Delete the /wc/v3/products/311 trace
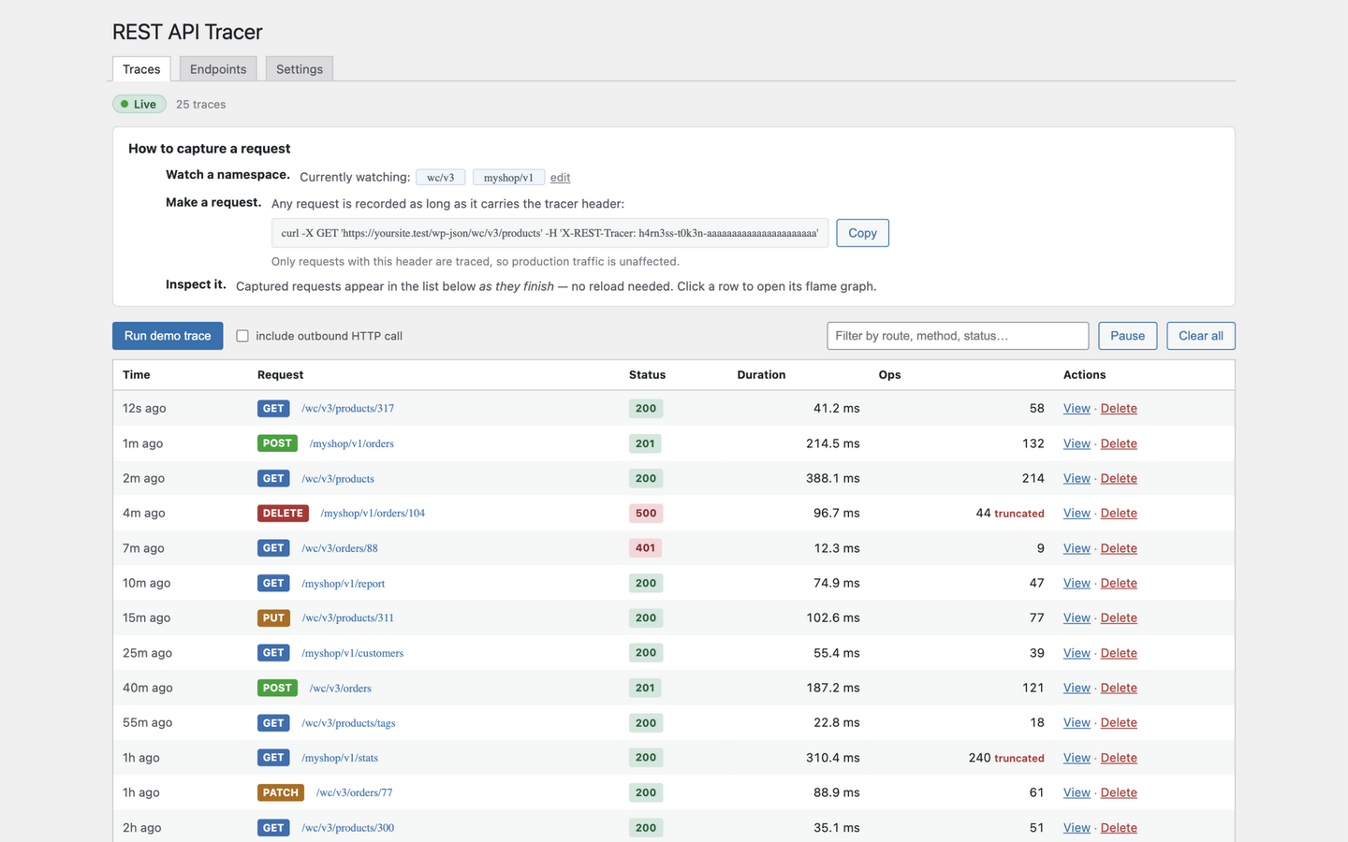Screen dimensions: 1348x842 click(x=1119, y=618)
